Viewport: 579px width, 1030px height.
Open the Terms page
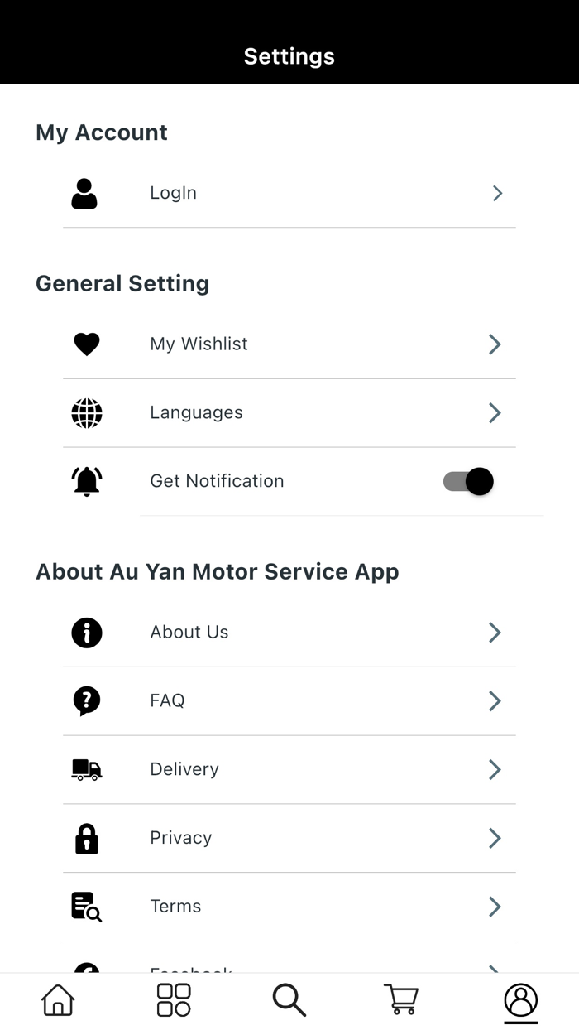point(175,906)
